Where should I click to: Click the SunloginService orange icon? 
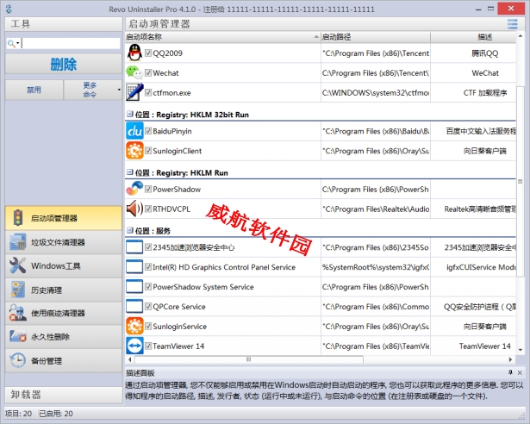pyautogui.click(x=134, y=326)
